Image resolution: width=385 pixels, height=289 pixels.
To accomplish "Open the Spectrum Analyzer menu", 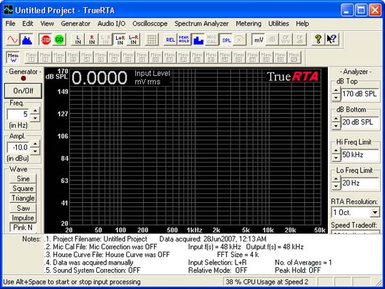I will (201, 24).
